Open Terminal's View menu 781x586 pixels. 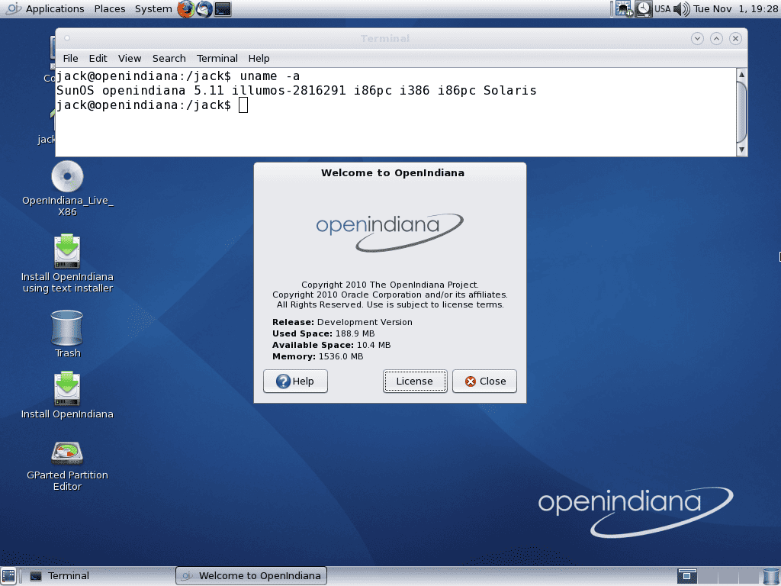[x=130, y=58]
